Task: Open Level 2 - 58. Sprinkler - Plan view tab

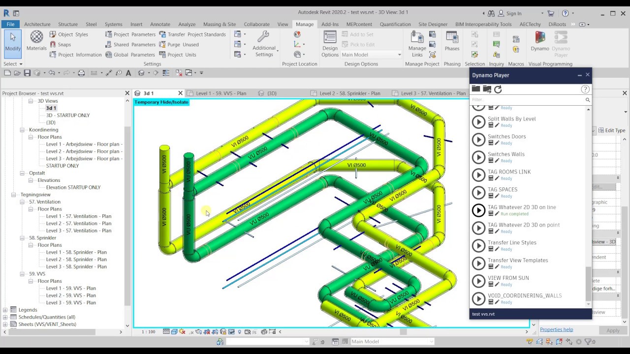Action: pos(349,93)
